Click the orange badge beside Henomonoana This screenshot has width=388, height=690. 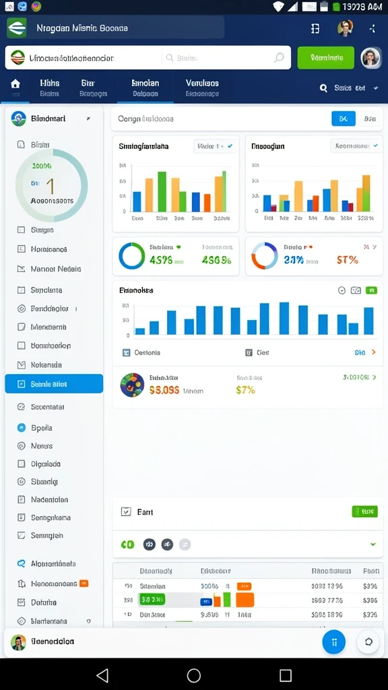tap(84, 584)
